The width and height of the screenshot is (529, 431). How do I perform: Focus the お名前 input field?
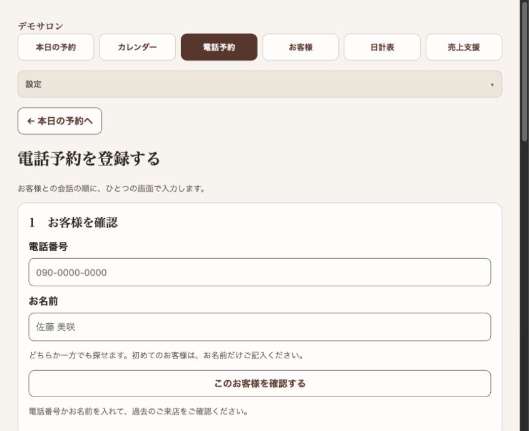point(260,327)
